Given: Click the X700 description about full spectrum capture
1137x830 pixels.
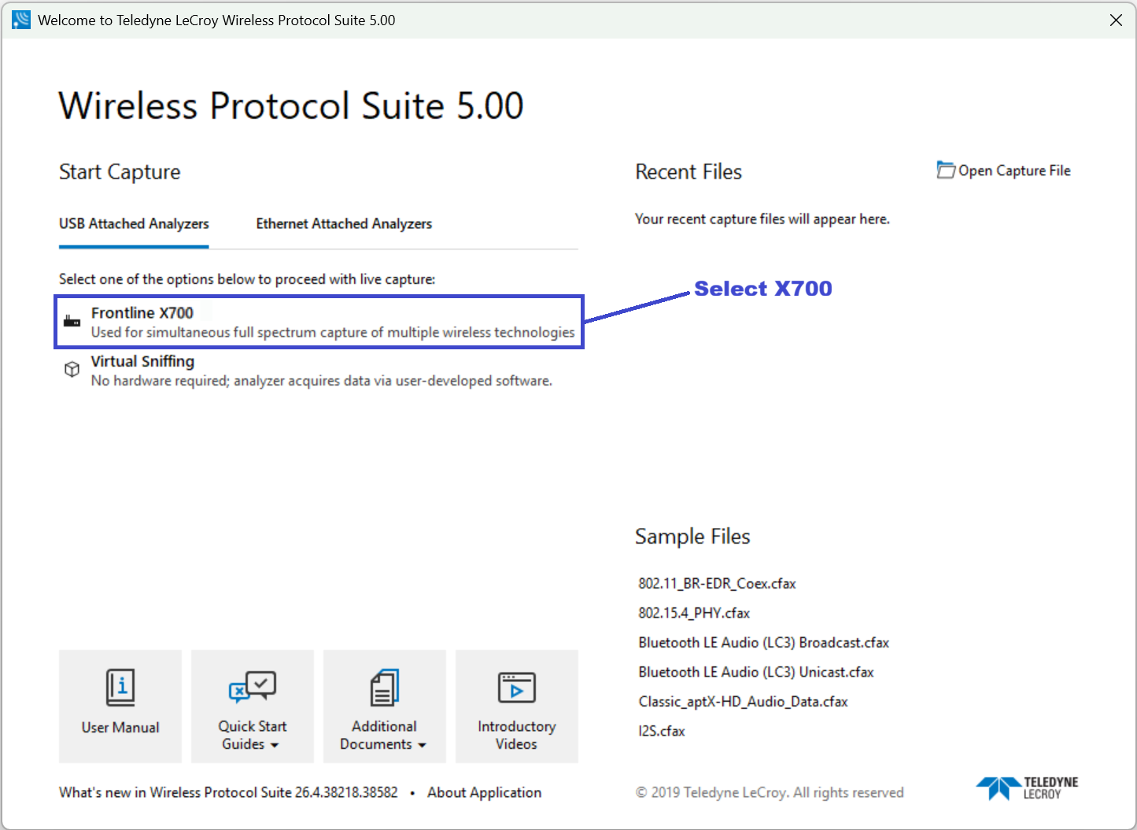Looking at the screenshot, I should (333, 332).
